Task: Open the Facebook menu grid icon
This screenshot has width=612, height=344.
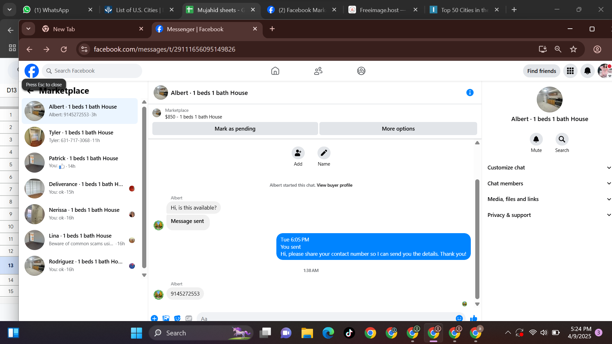Action: tap(570, 71)
